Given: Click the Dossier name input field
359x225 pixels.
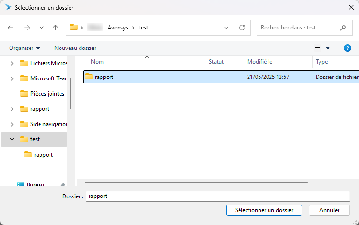Looking at the screenshot, I should coord(218,196).
